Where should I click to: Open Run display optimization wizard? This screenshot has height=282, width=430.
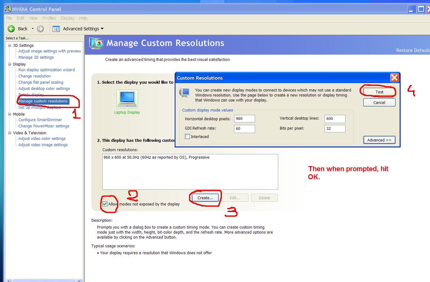[x=47, y=70]
